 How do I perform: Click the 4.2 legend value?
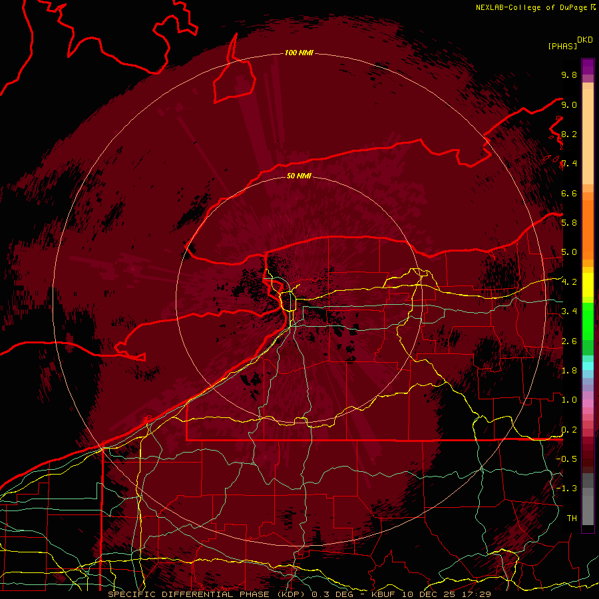569,282
